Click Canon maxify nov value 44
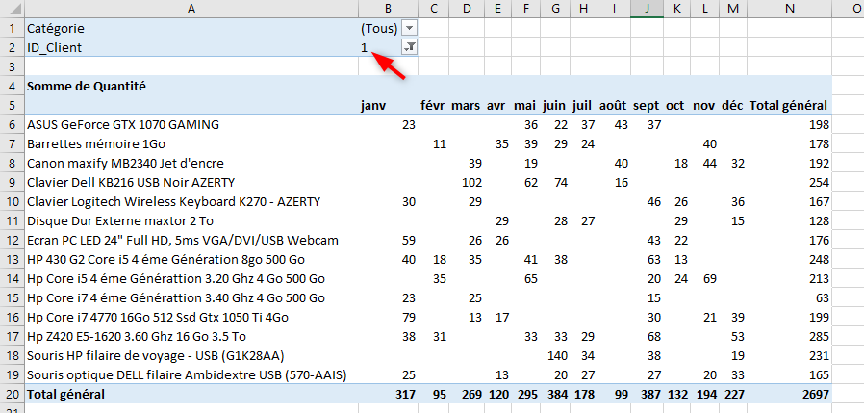This screenshot has height=413, width=864. (710, 164)
